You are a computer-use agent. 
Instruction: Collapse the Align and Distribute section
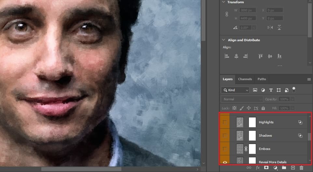(x=223, y=40)
